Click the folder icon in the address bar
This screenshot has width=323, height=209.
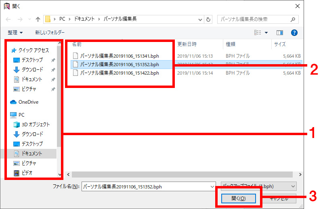pos(48,19)
